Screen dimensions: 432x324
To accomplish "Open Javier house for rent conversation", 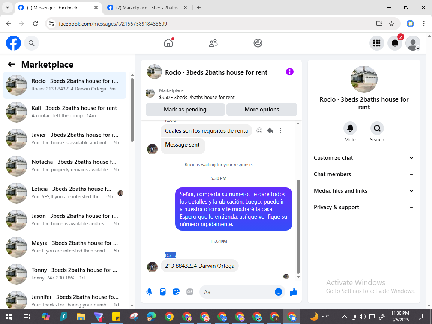I will tap(65, 139).
